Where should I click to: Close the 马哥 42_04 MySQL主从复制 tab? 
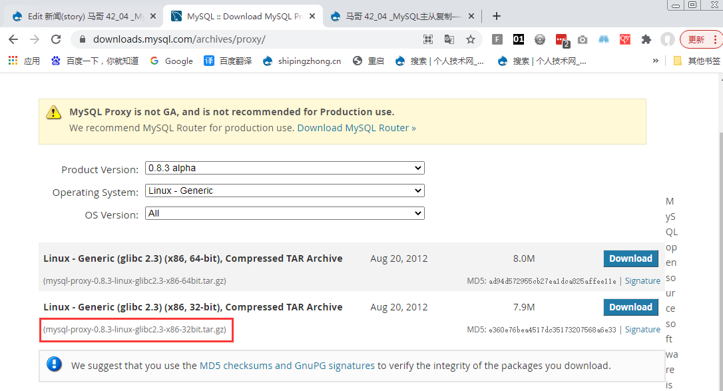tap(471, 16)
